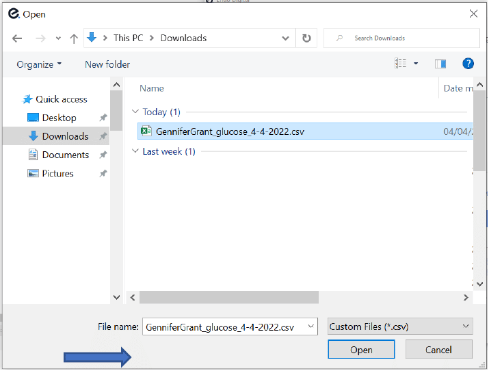Go up one folder level

point(74,38)
